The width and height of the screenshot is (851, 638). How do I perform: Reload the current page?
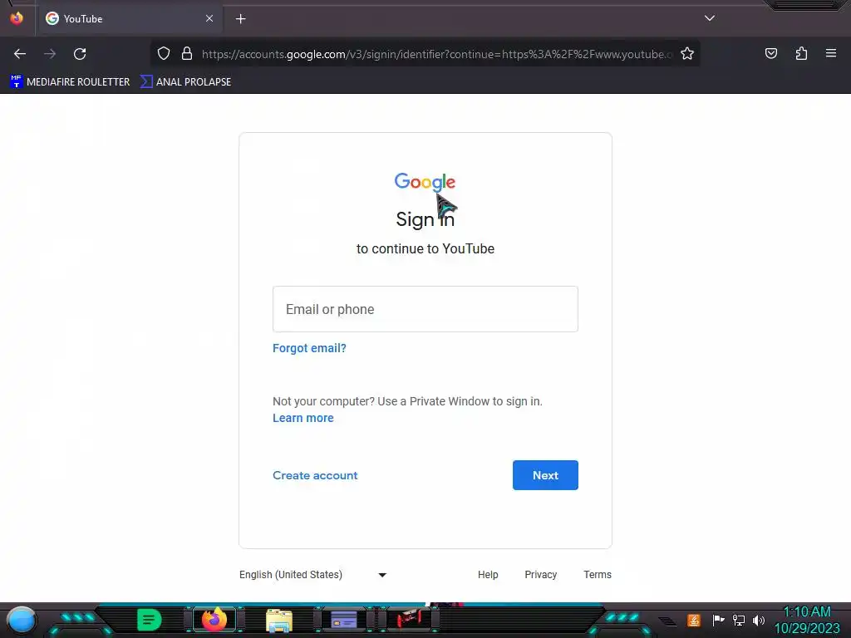coord(80,54)
